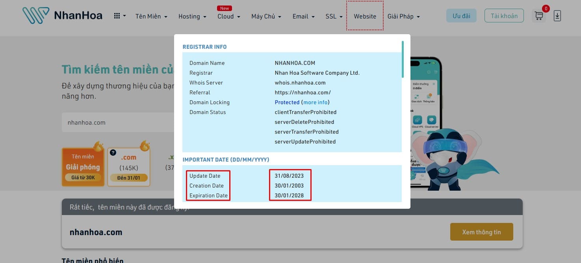Expand the Hosting dropdown menu

(192, 17)
